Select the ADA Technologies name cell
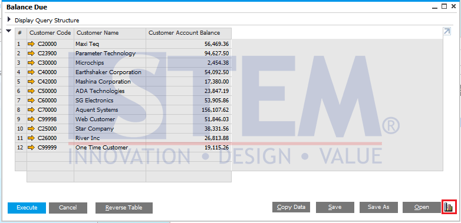 (110, 91)
